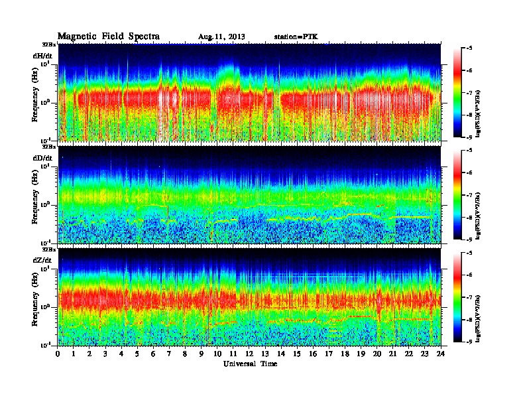The image size is (525, 406).
Task: Click hour tick label "23" on the time axis
Action: [x=425, y=354]
